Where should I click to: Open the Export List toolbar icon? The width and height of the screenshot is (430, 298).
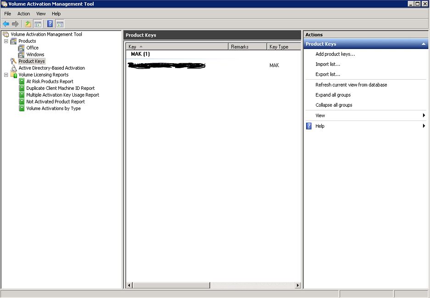pyautogui.click(x=28, y=24)
